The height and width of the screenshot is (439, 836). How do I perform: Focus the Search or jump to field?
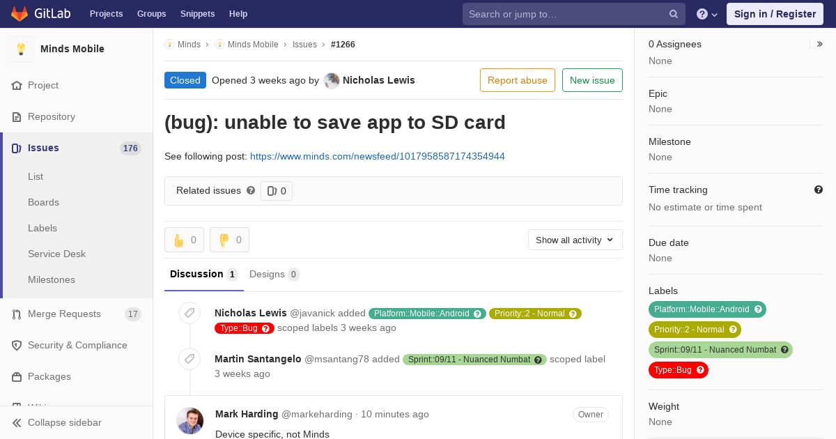[574, 14]
